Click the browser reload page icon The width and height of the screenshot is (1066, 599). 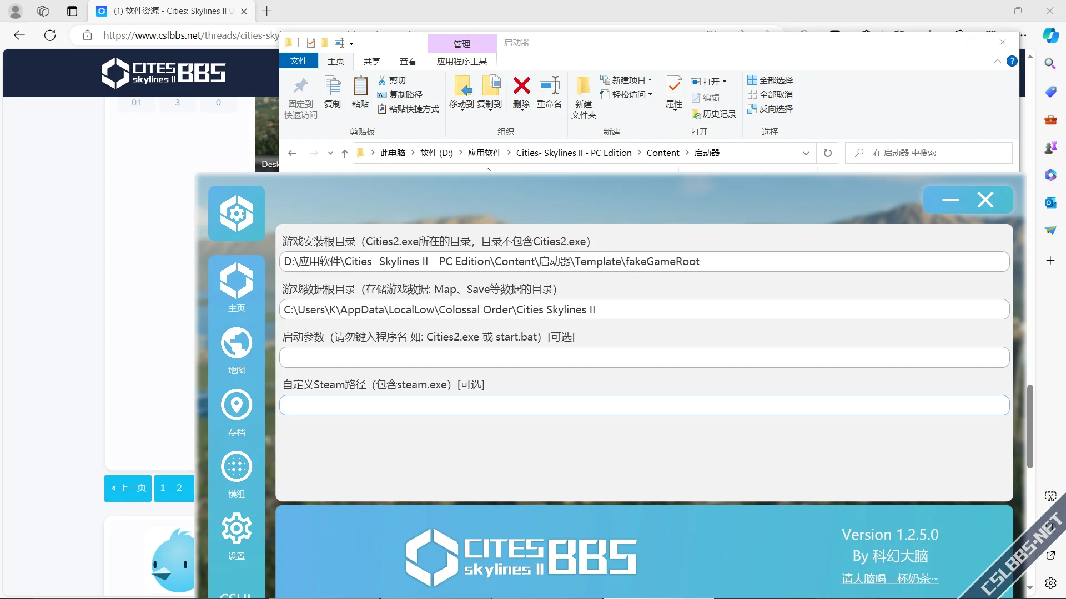point(50,35)
